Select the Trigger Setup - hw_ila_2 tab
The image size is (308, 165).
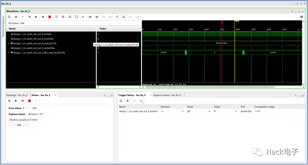click(x=132, y=95)
